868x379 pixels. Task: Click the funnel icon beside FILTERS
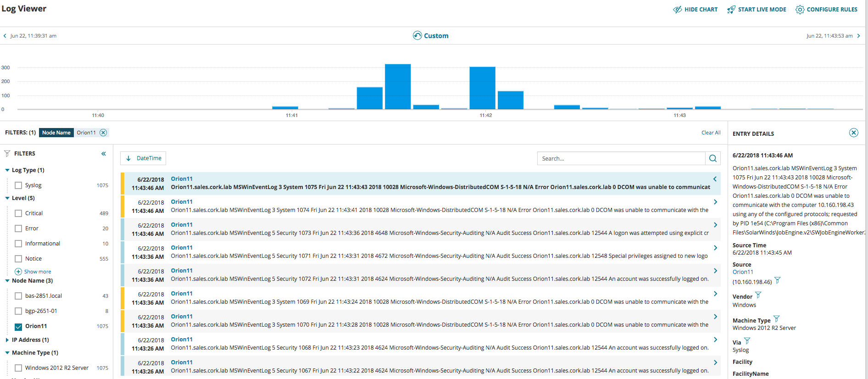(x=7, y=154)
